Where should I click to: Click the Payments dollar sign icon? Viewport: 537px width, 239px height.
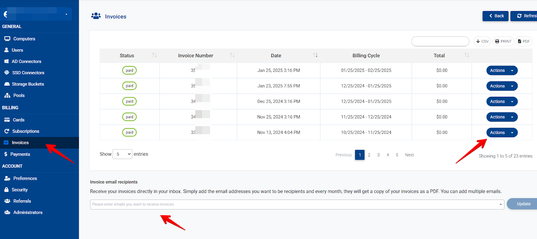point(6,154)
